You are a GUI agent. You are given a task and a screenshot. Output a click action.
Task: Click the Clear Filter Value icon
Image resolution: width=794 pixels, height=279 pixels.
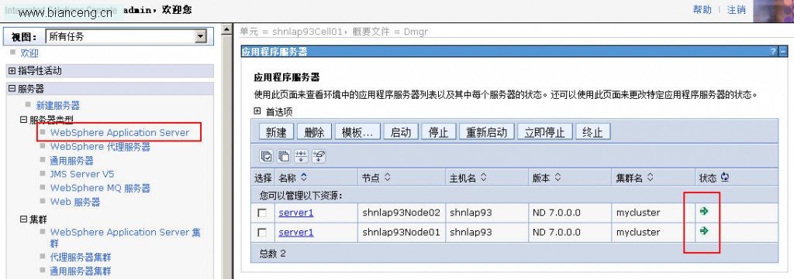pyautogui.click(x=319, y=156)
